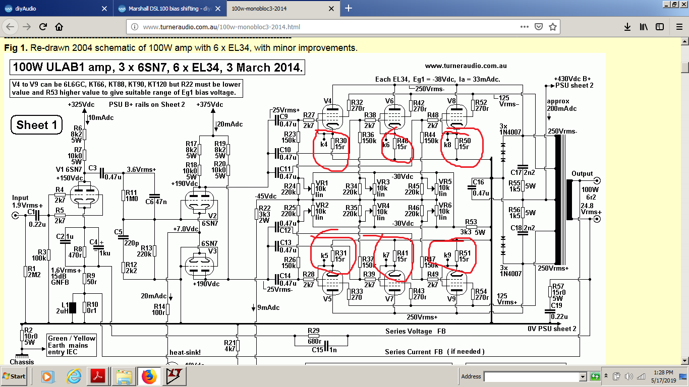Open page actions three-dot menu

[x=525, y=27]
